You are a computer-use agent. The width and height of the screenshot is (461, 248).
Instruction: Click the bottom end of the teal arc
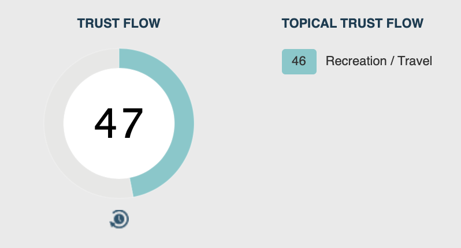click(x=132, y=187)
